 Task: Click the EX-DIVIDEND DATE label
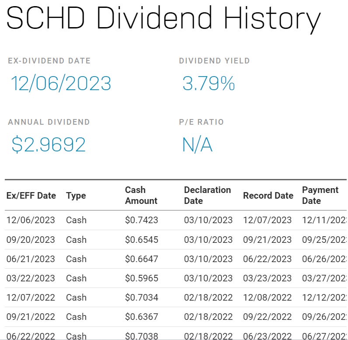tap(49, 61)
